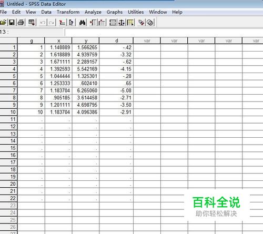Select row header number 10

(x=8, y=112)
